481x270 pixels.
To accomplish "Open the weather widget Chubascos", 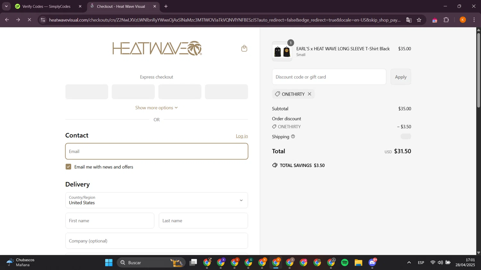I will (x=21, y=262).
